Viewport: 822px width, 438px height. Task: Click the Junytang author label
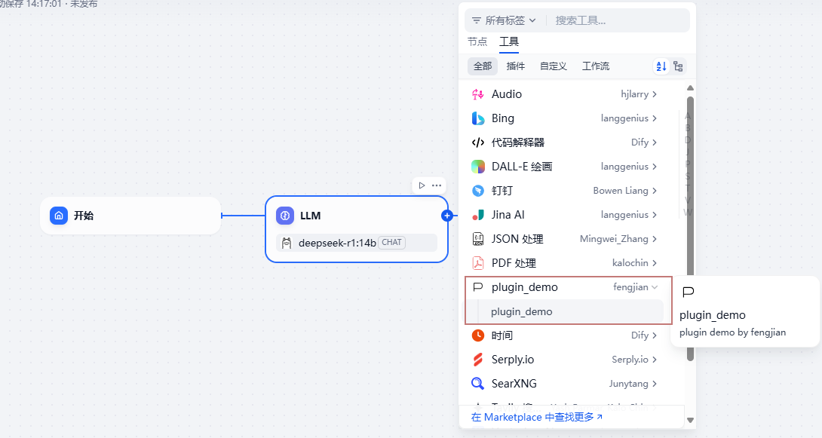pos(628,384)
